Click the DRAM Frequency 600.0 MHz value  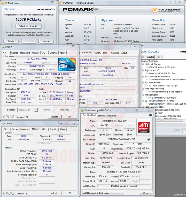point(47,151)
